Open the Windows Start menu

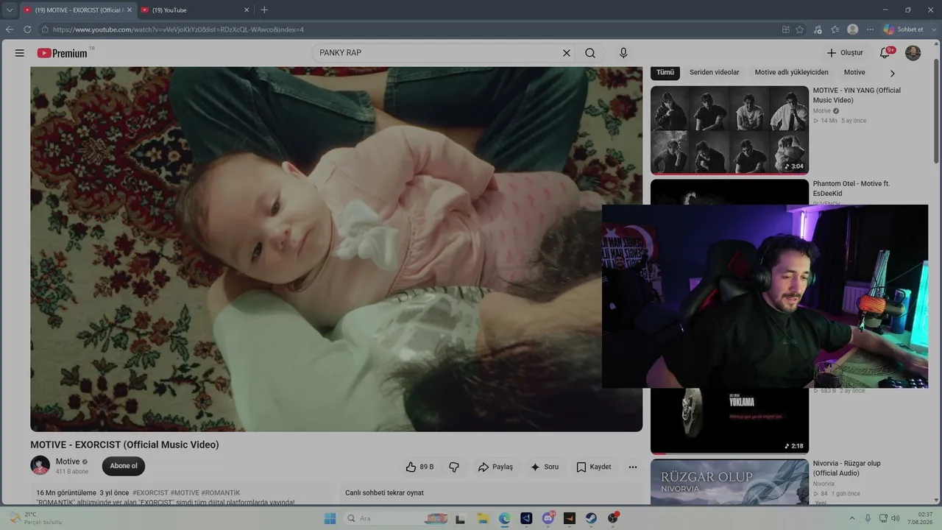pyautogui.click(x=329, y=518)
